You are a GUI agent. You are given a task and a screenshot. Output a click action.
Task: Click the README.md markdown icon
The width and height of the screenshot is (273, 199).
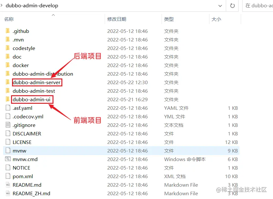coord(8,185)
